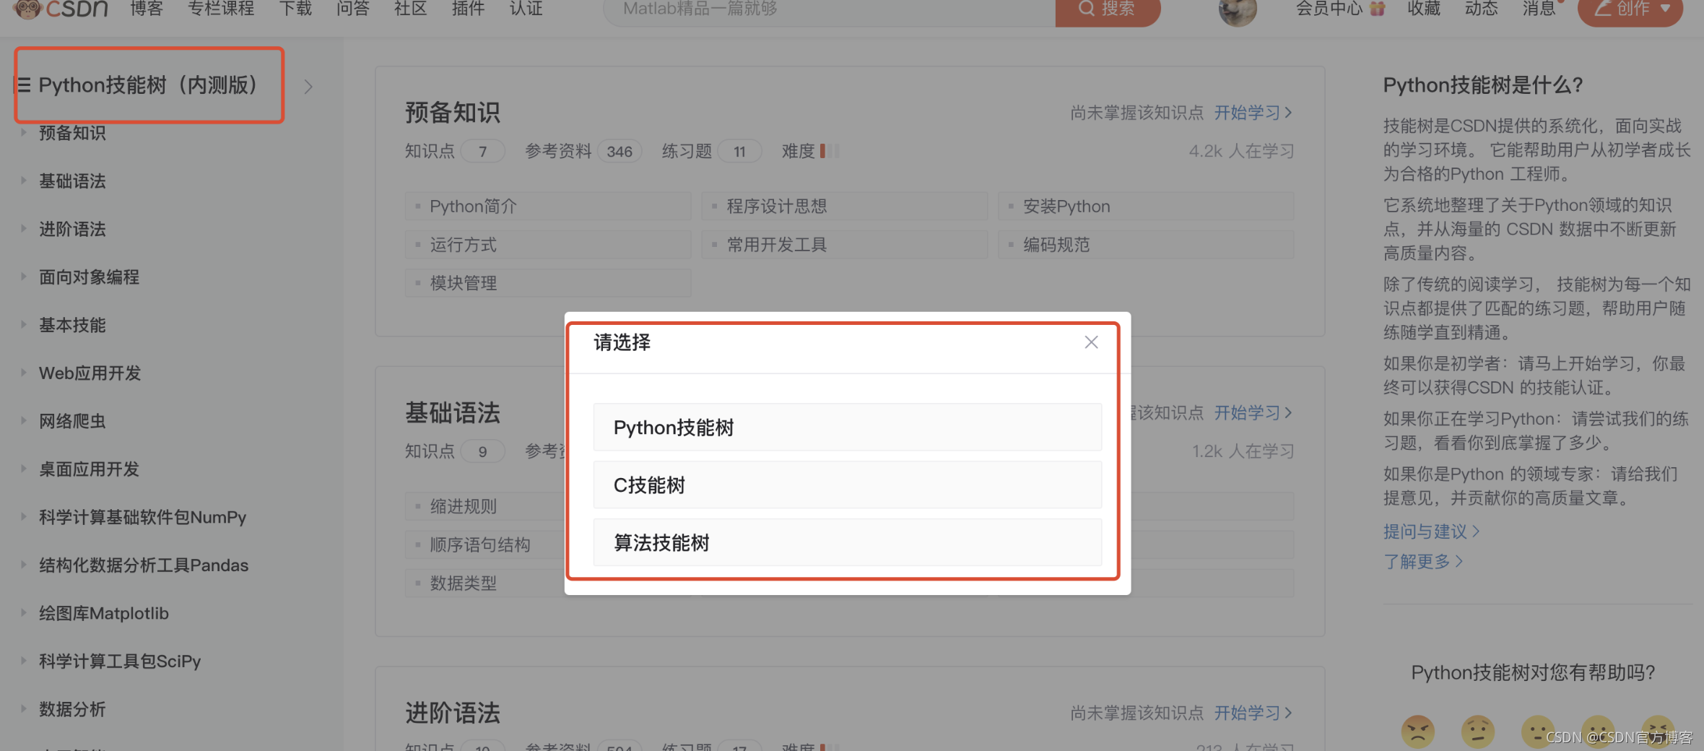Focus the Matlab精品 search field
Screen dimensions: 1704x751
pyautogui.click(x=829, y=10)
